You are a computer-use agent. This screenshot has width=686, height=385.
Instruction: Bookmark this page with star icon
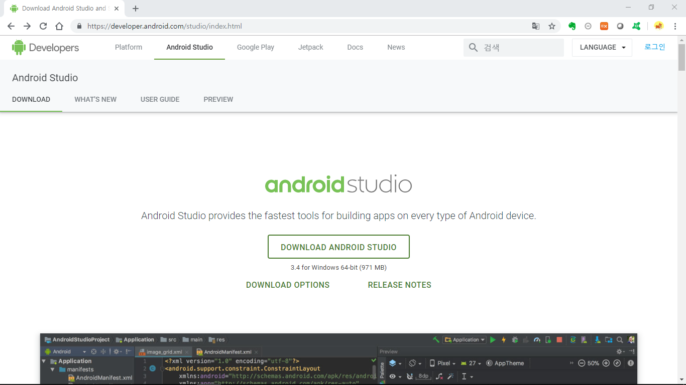click(552, 26)
